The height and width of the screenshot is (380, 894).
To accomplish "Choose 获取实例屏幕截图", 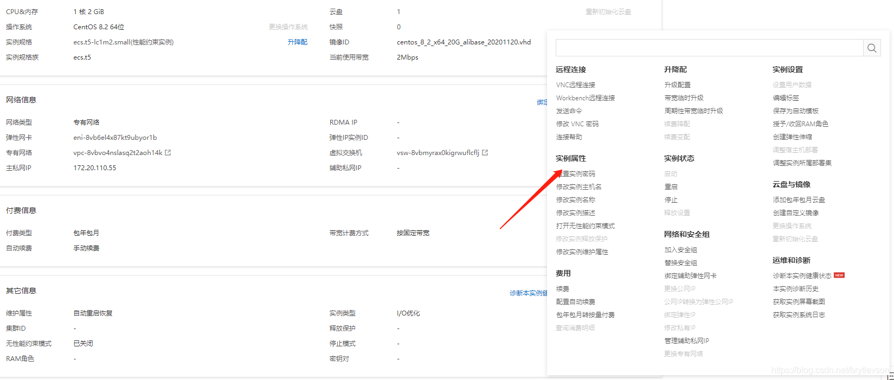I will click(799, 302).
